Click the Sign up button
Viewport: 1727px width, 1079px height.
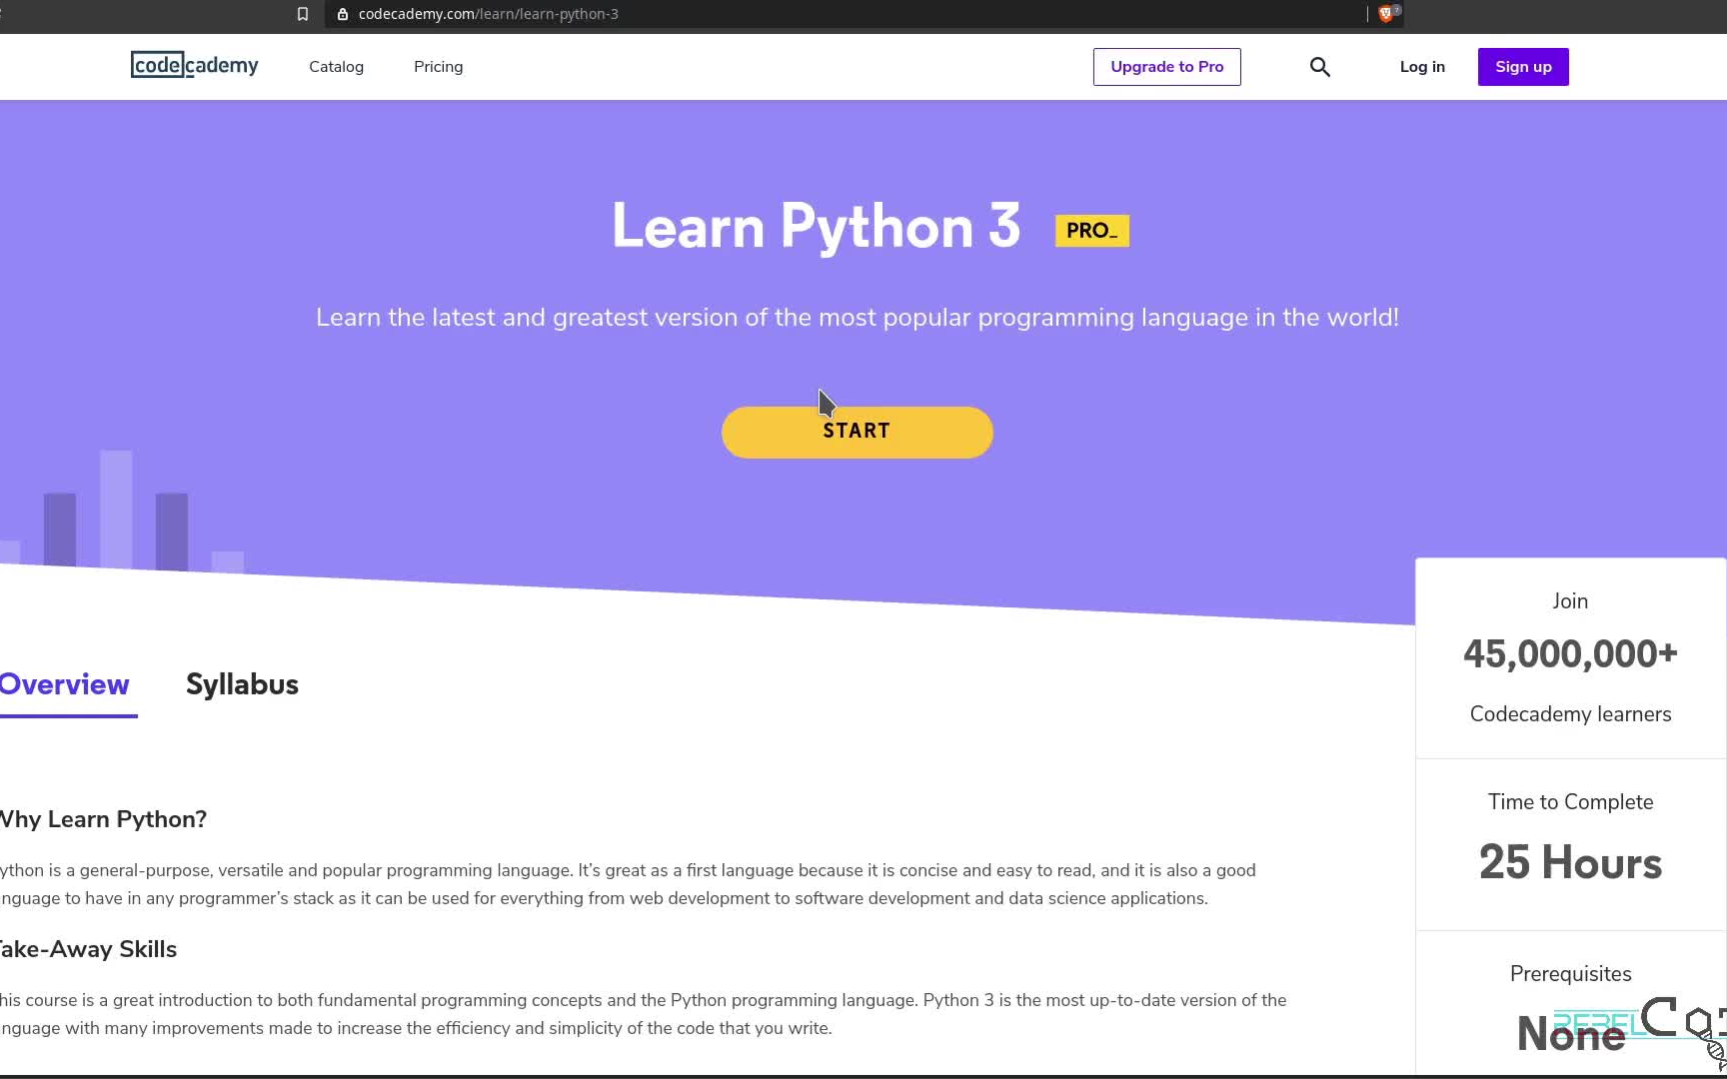tap(1523, 67)
